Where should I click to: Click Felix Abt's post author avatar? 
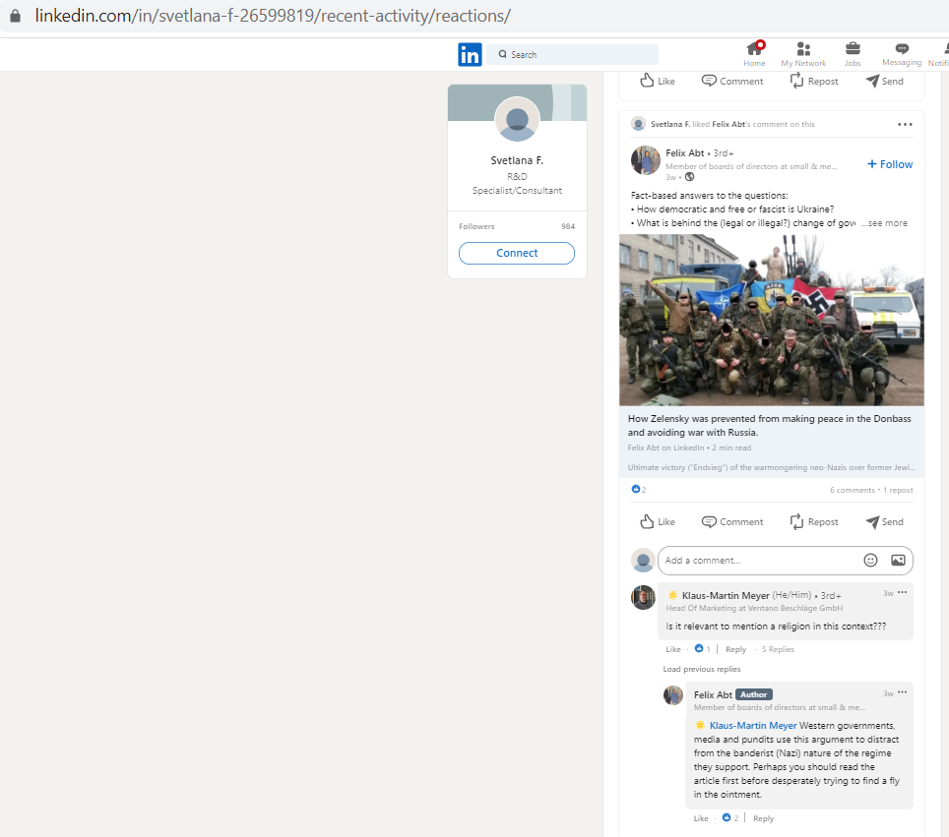click(x=645, y=160)
